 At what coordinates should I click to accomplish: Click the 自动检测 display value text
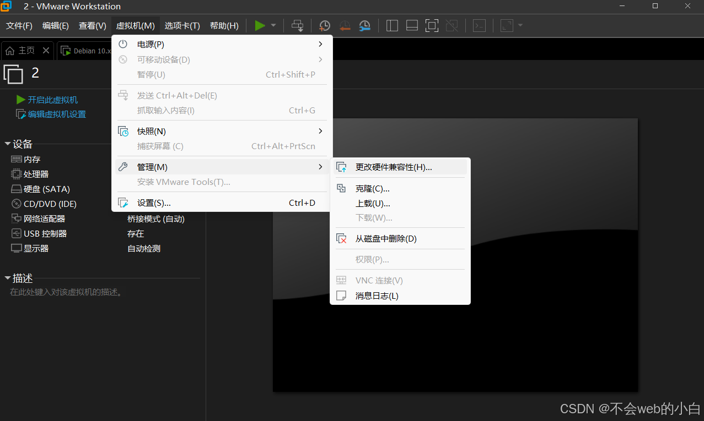[x=144, y=248]
